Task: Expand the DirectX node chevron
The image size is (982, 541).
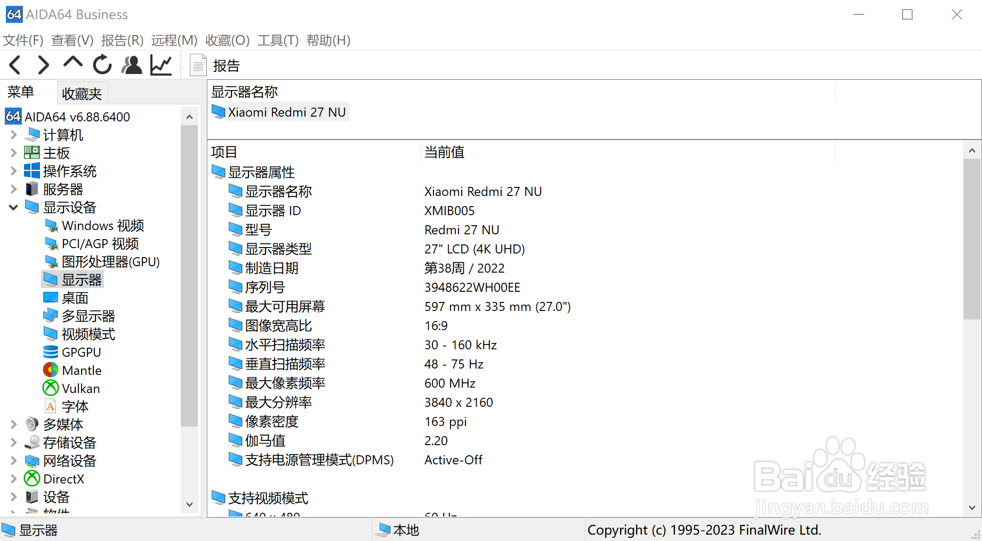Action: click(x=14, y=479)
